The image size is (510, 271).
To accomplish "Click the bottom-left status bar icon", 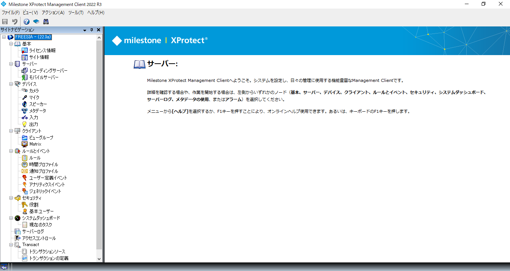I will click(4, 267).
